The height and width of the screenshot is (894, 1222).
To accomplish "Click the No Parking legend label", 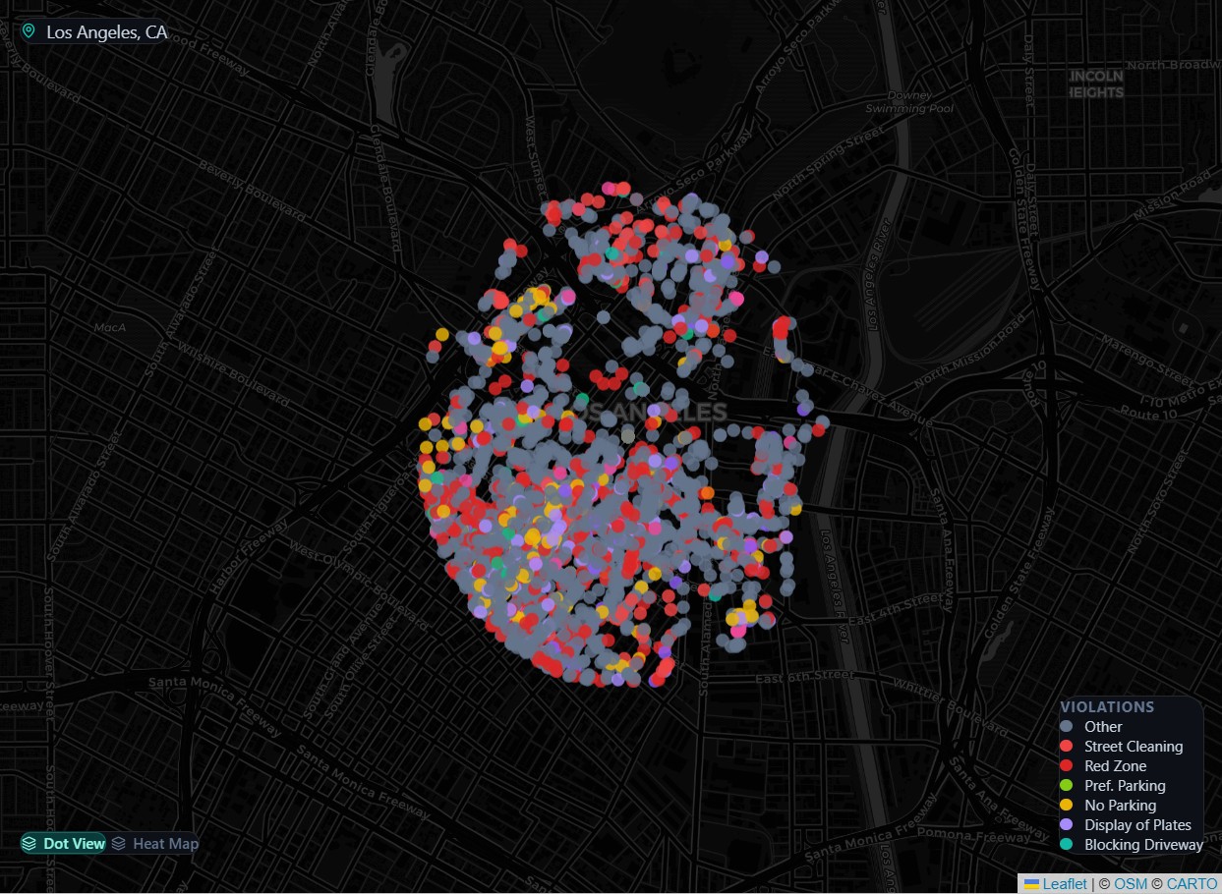I will point(1120,805).
